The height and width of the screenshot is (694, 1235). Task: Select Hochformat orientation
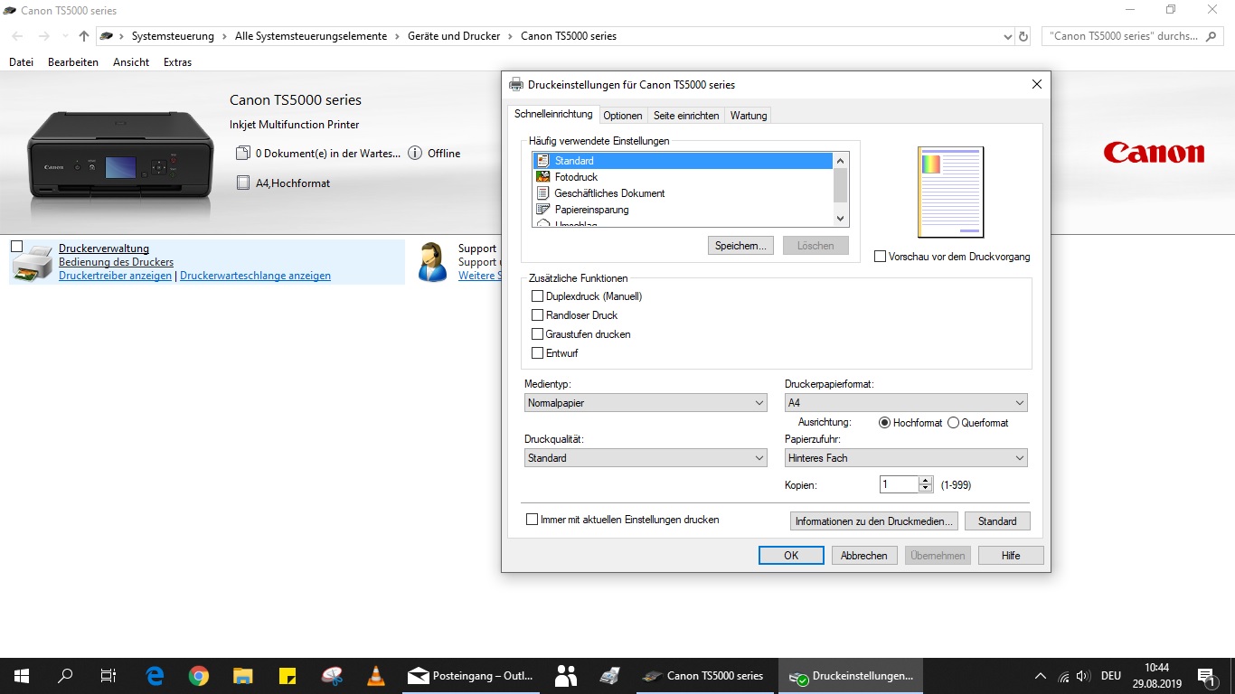885,423
